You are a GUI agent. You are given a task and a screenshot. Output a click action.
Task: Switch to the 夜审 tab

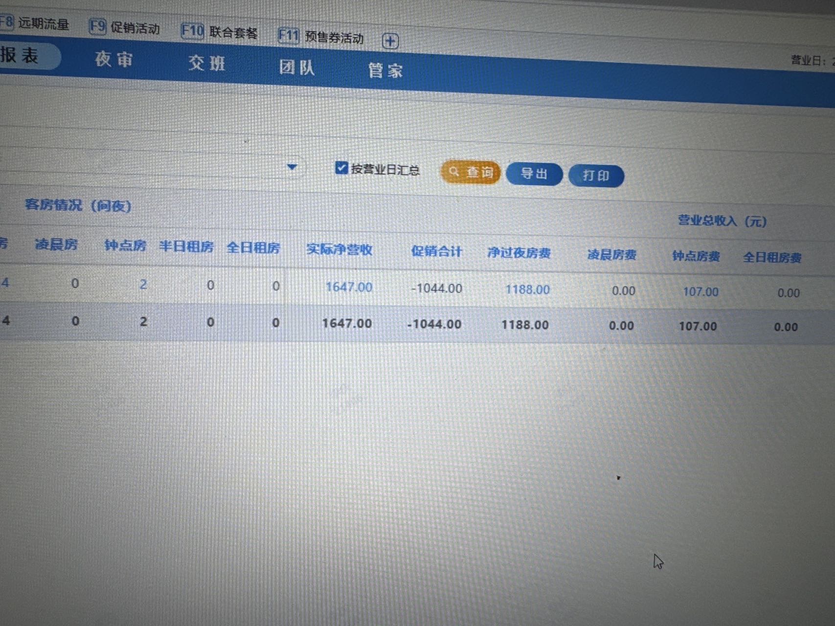(x=113, y=60)
